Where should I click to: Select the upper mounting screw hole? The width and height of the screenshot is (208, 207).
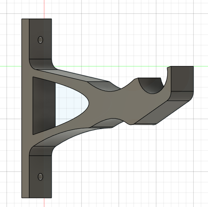click(40, 40)
